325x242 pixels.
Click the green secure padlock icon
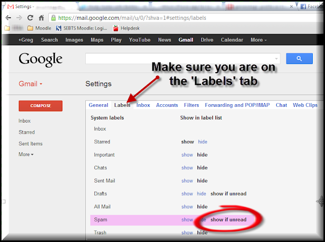(x=53, y=18)
